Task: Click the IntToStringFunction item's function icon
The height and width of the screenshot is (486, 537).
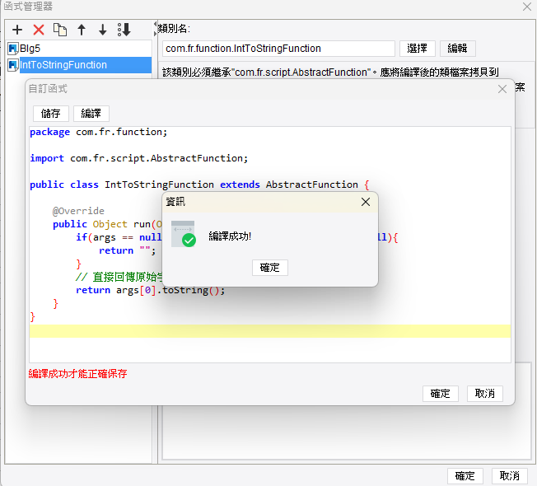Action: 13,65
